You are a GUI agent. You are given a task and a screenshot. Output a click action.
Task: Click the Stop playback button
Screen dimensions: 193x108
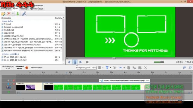pyautogui.click(x=87, y=62)
